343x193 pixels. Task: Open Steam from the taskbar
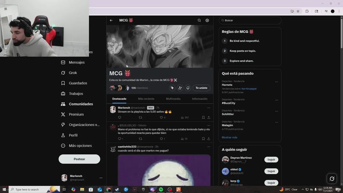point(117,190)
